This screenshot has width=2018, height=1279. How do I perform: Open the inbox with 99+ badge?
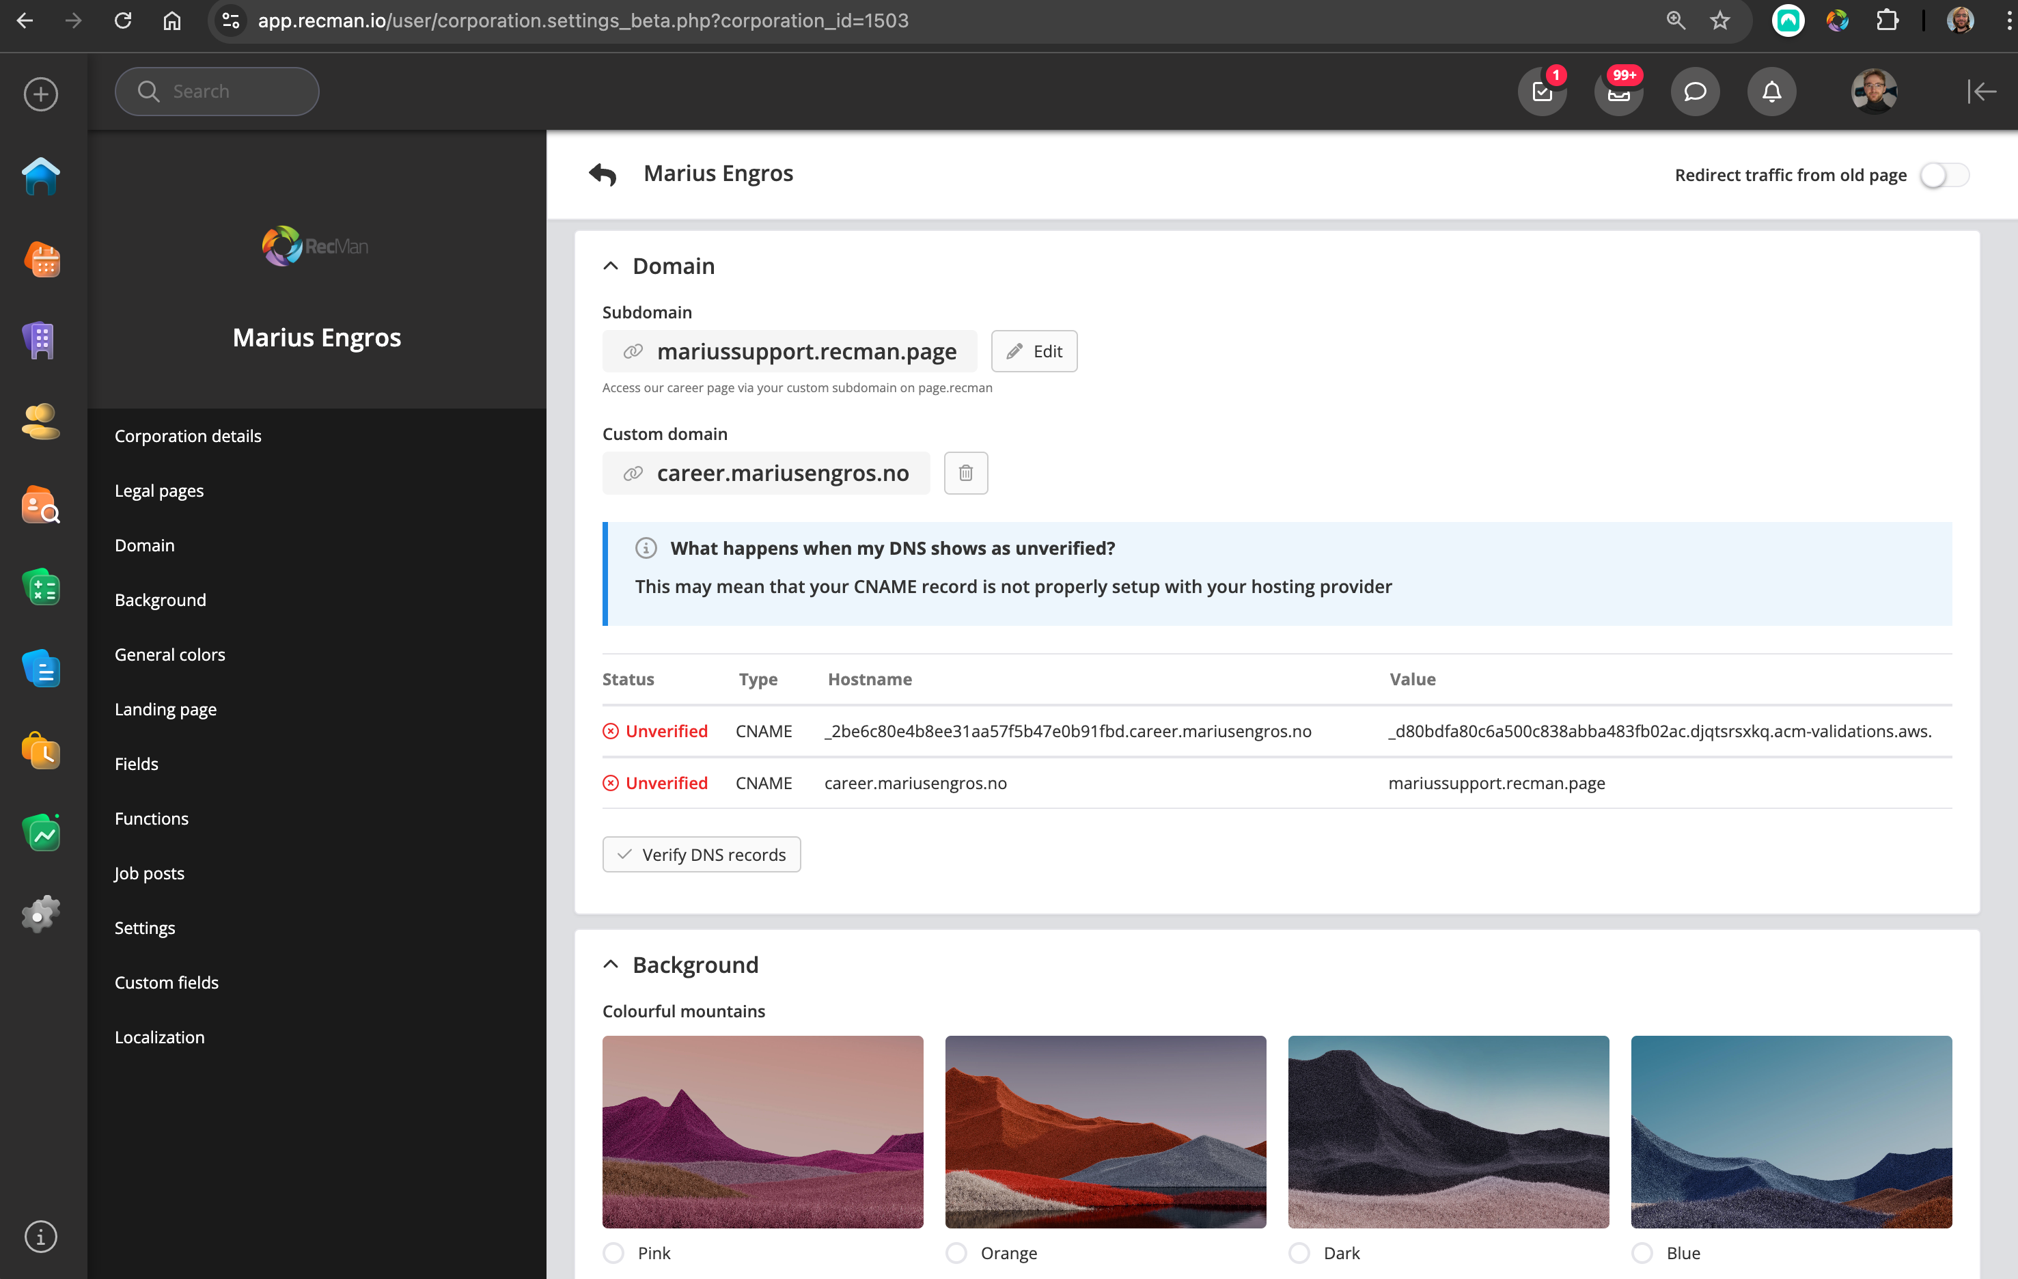pos(1618,92)
